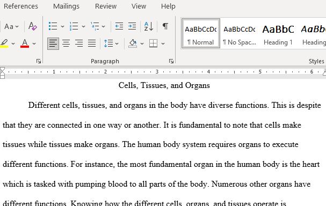Screen dimensions: 326x206
Task: Click the word 'fundamental' in second line
Action: click(x=200, y=125)
